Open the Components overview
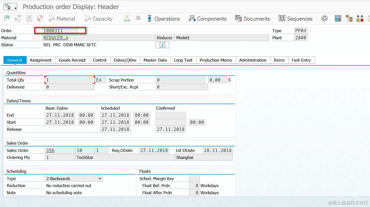The height and width of the screenshot is (207, 370). pos(208,19)
